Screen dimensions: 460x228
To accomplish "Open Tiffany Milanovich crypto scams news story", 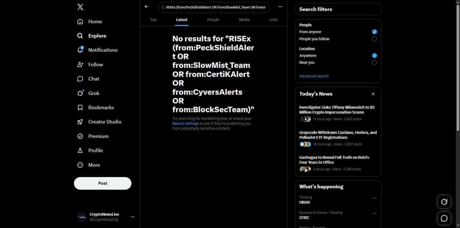I will pyautogui.click(x=338, y=113).
